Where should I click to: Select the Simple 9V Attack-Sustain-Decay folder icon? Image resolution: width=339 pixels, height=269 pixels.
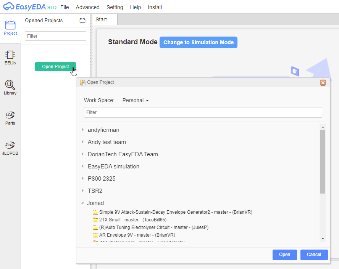[95, 212]
